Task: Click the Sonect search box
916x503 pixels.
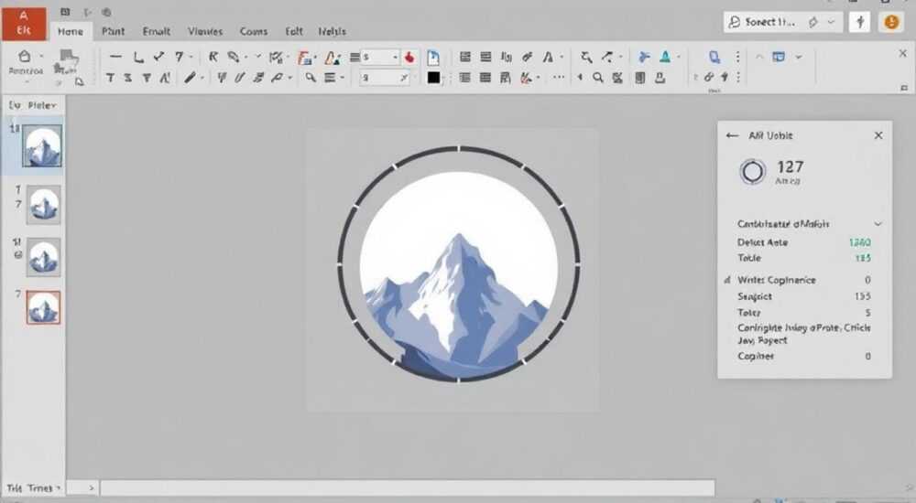Action: tap(783, 22)
